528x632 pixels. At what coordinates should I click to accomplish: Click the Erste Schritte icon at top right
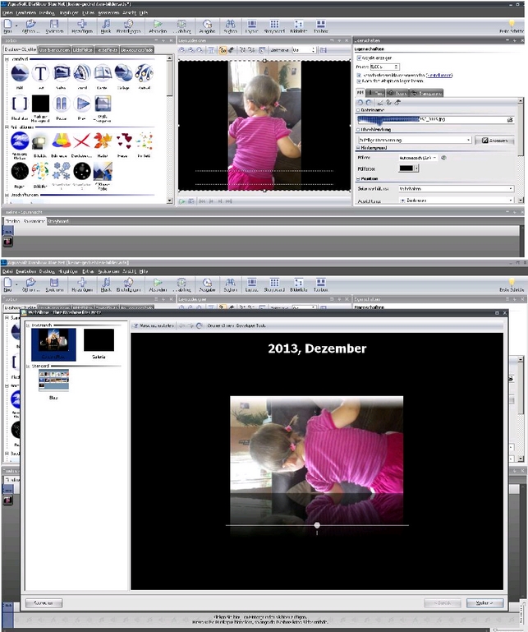pyautogui.click(x=513, y=25)
